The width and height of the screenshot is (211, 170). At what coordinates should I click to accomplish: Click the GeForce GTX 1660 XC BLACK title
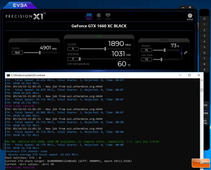tap(99, 26)
